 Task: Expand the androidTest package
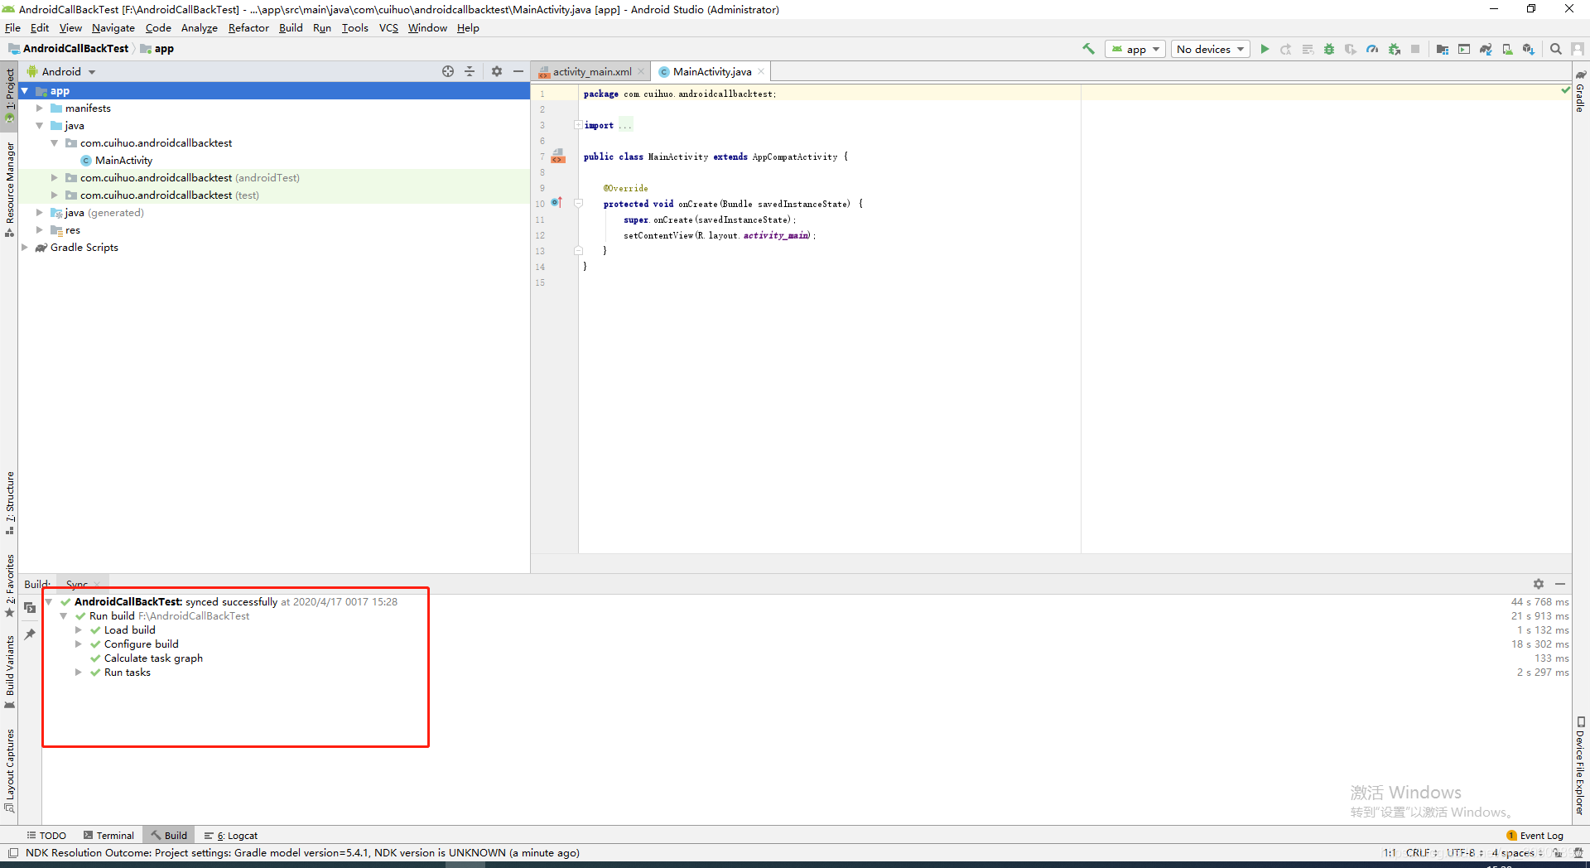pyautogui.click(x=54, y=178)
